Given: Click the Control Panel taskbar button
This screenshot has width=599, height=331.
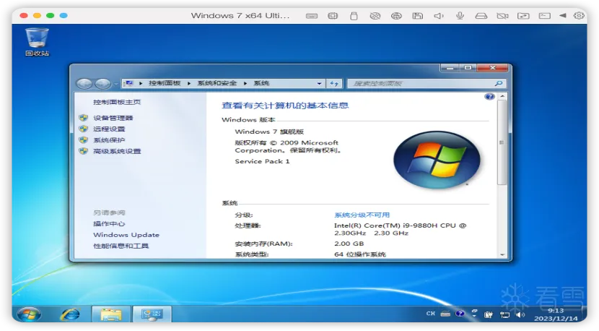Looking at the screenshot, I should (152, 314).
